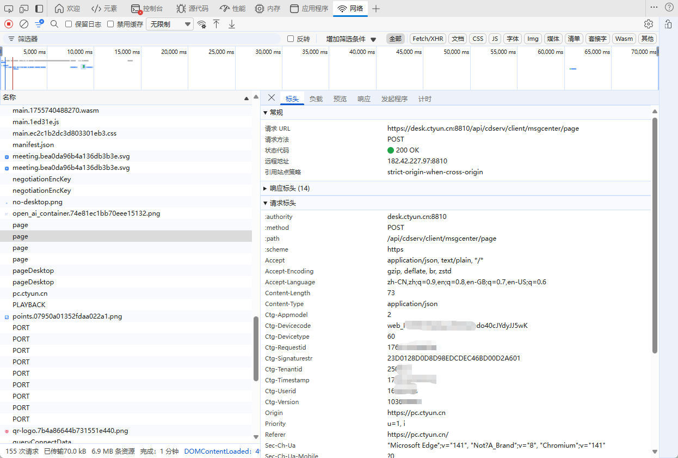Click the export HAR download arrow
Image resolution: width=678 pixels, height=458 pixels.
click(232, 24)
